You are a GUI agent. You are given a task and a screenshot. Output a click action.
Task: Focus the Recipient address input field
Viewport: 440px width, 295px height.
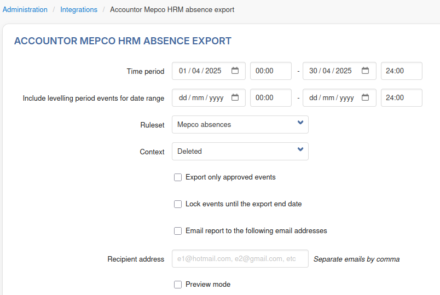coord(240,258)
